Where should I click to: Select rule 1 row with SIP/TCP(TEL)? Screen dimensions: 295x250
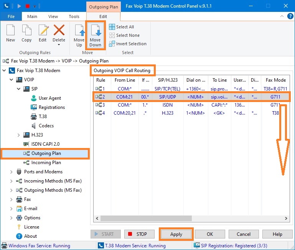click(x=191, y=89)
